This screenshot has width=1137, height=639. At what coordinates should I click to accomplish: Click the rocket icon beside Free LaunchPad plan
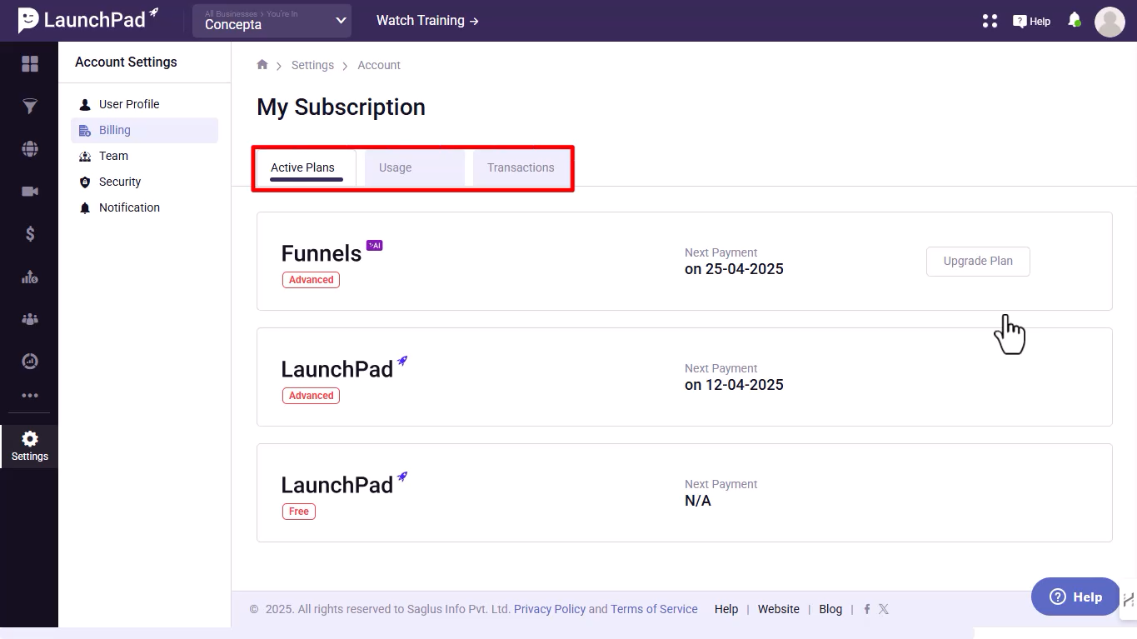402,477
